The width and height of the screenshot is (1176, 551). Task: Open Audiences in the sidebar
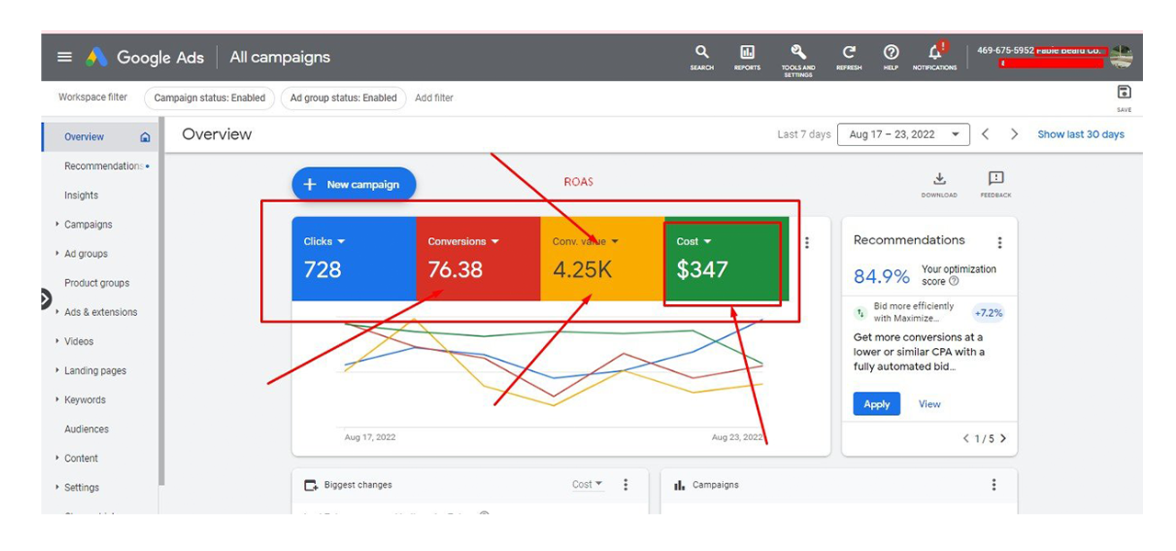coord(86,429)
